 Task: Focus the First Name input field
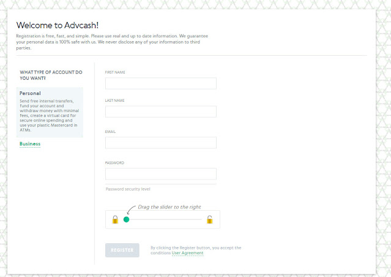(x=161, y=83)
